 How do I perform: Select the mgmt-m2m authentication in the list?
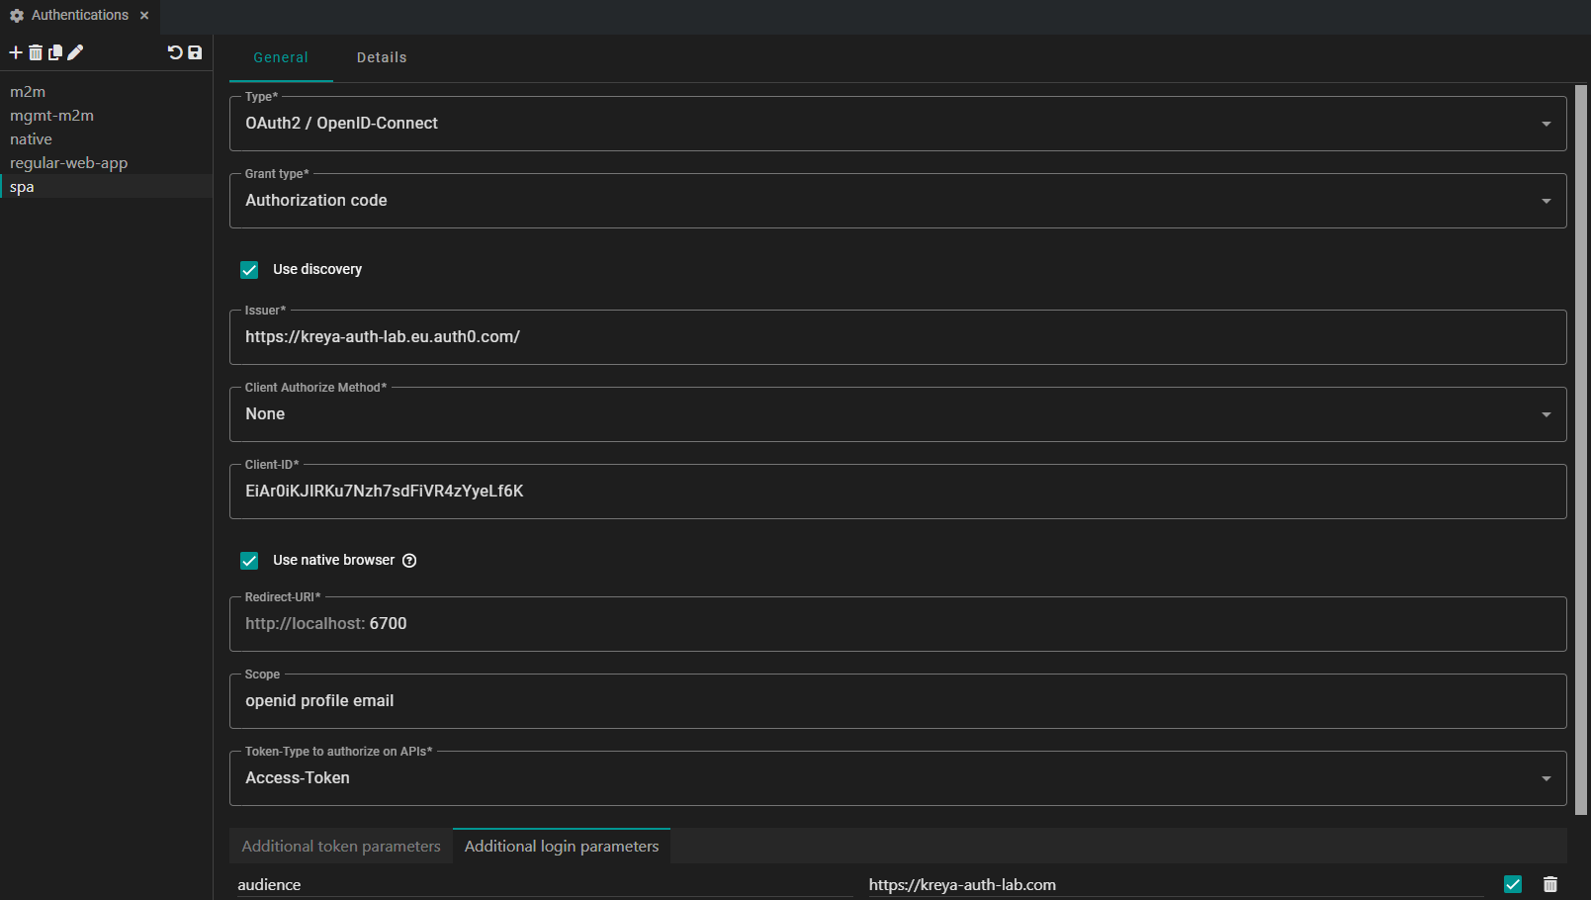[52, 116]
